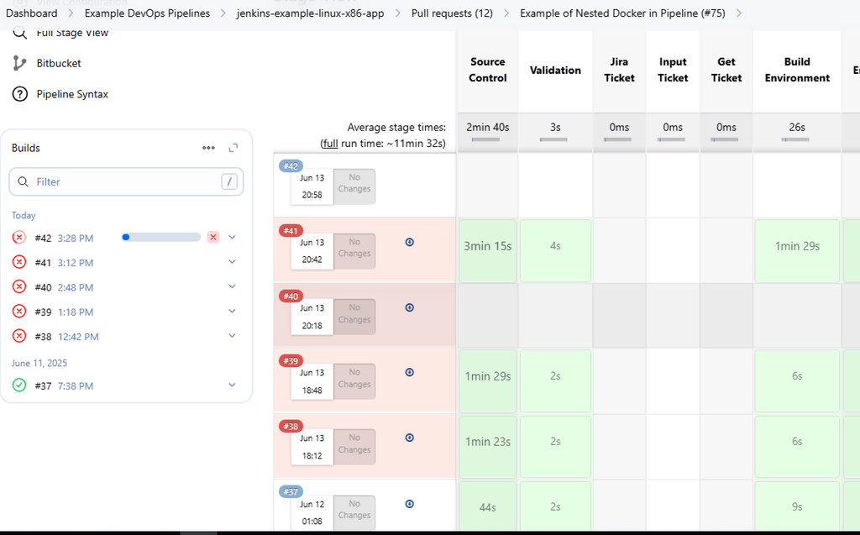860x535 pixels.
Task: Expand the Builds panel to full view
Action: pos(233,148)
